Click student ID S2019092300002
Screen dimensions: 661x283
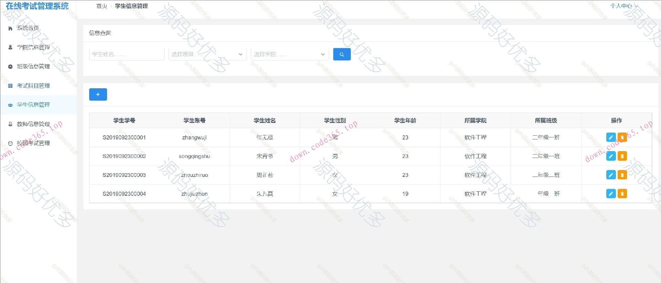(x=124, y=156)
